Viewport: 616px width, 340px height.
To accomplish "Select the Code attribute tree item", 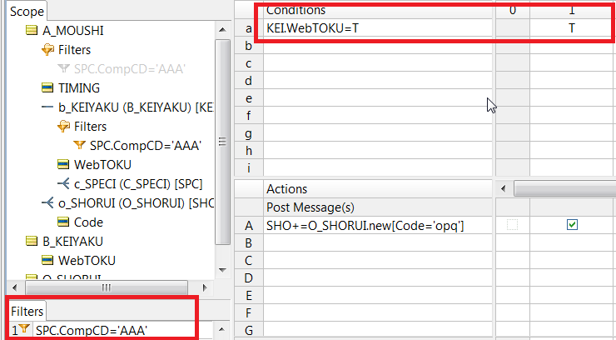I will click(x=88, y=222).
